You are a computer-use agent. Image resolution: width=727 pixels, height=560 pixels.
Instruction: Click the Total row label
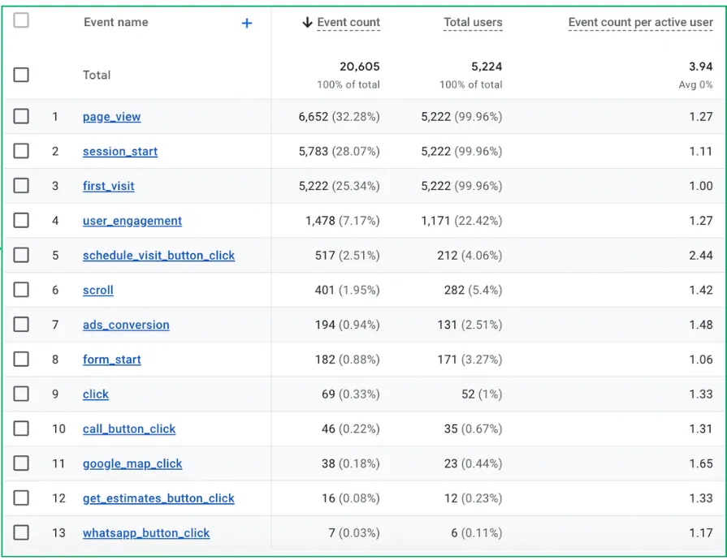pos(97,75)
